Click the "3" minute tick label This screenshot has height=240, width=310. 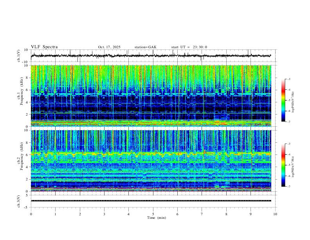[x=104, y=214]
